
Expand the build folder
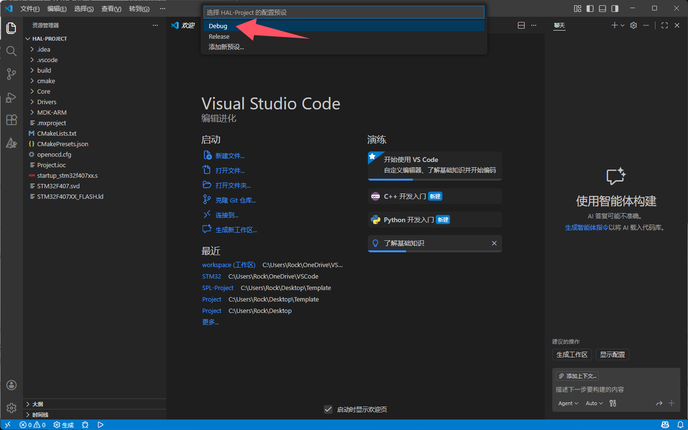(95, 70)
